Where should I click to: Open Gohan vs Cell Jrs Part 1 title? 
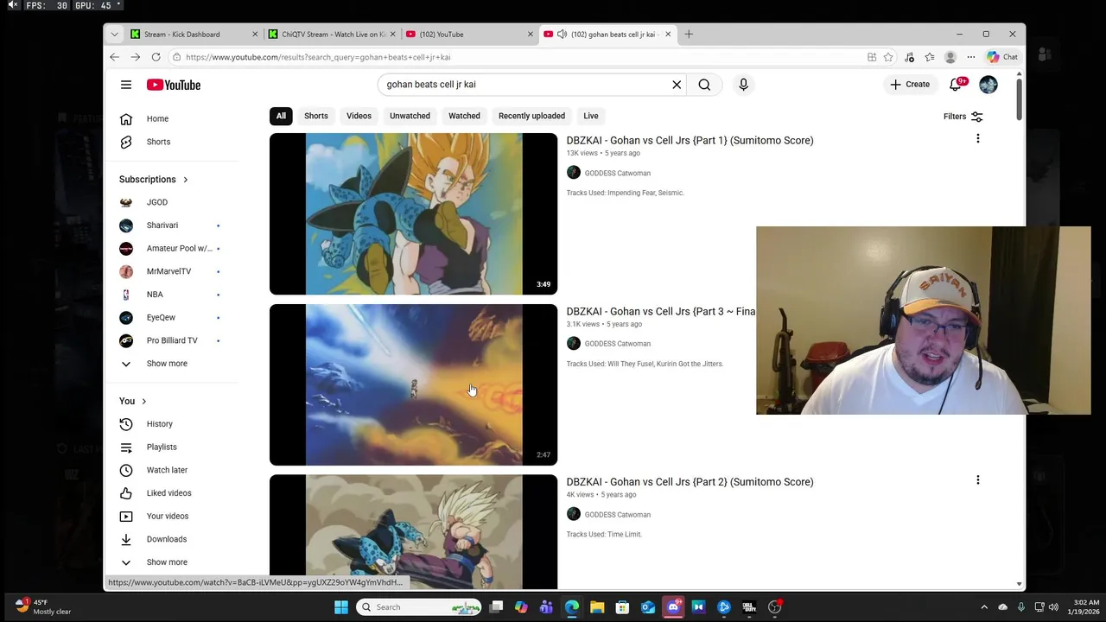[690, 140]
